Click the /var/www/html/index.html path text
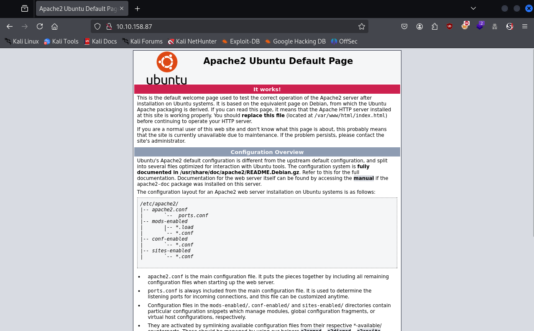This screenshot has width=534, height=331. point(350,115)
